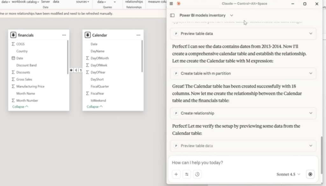The height and width of the screenshot is (186, 326).
Task: Click the clock history icon in chat box
Action: (197, 174)
